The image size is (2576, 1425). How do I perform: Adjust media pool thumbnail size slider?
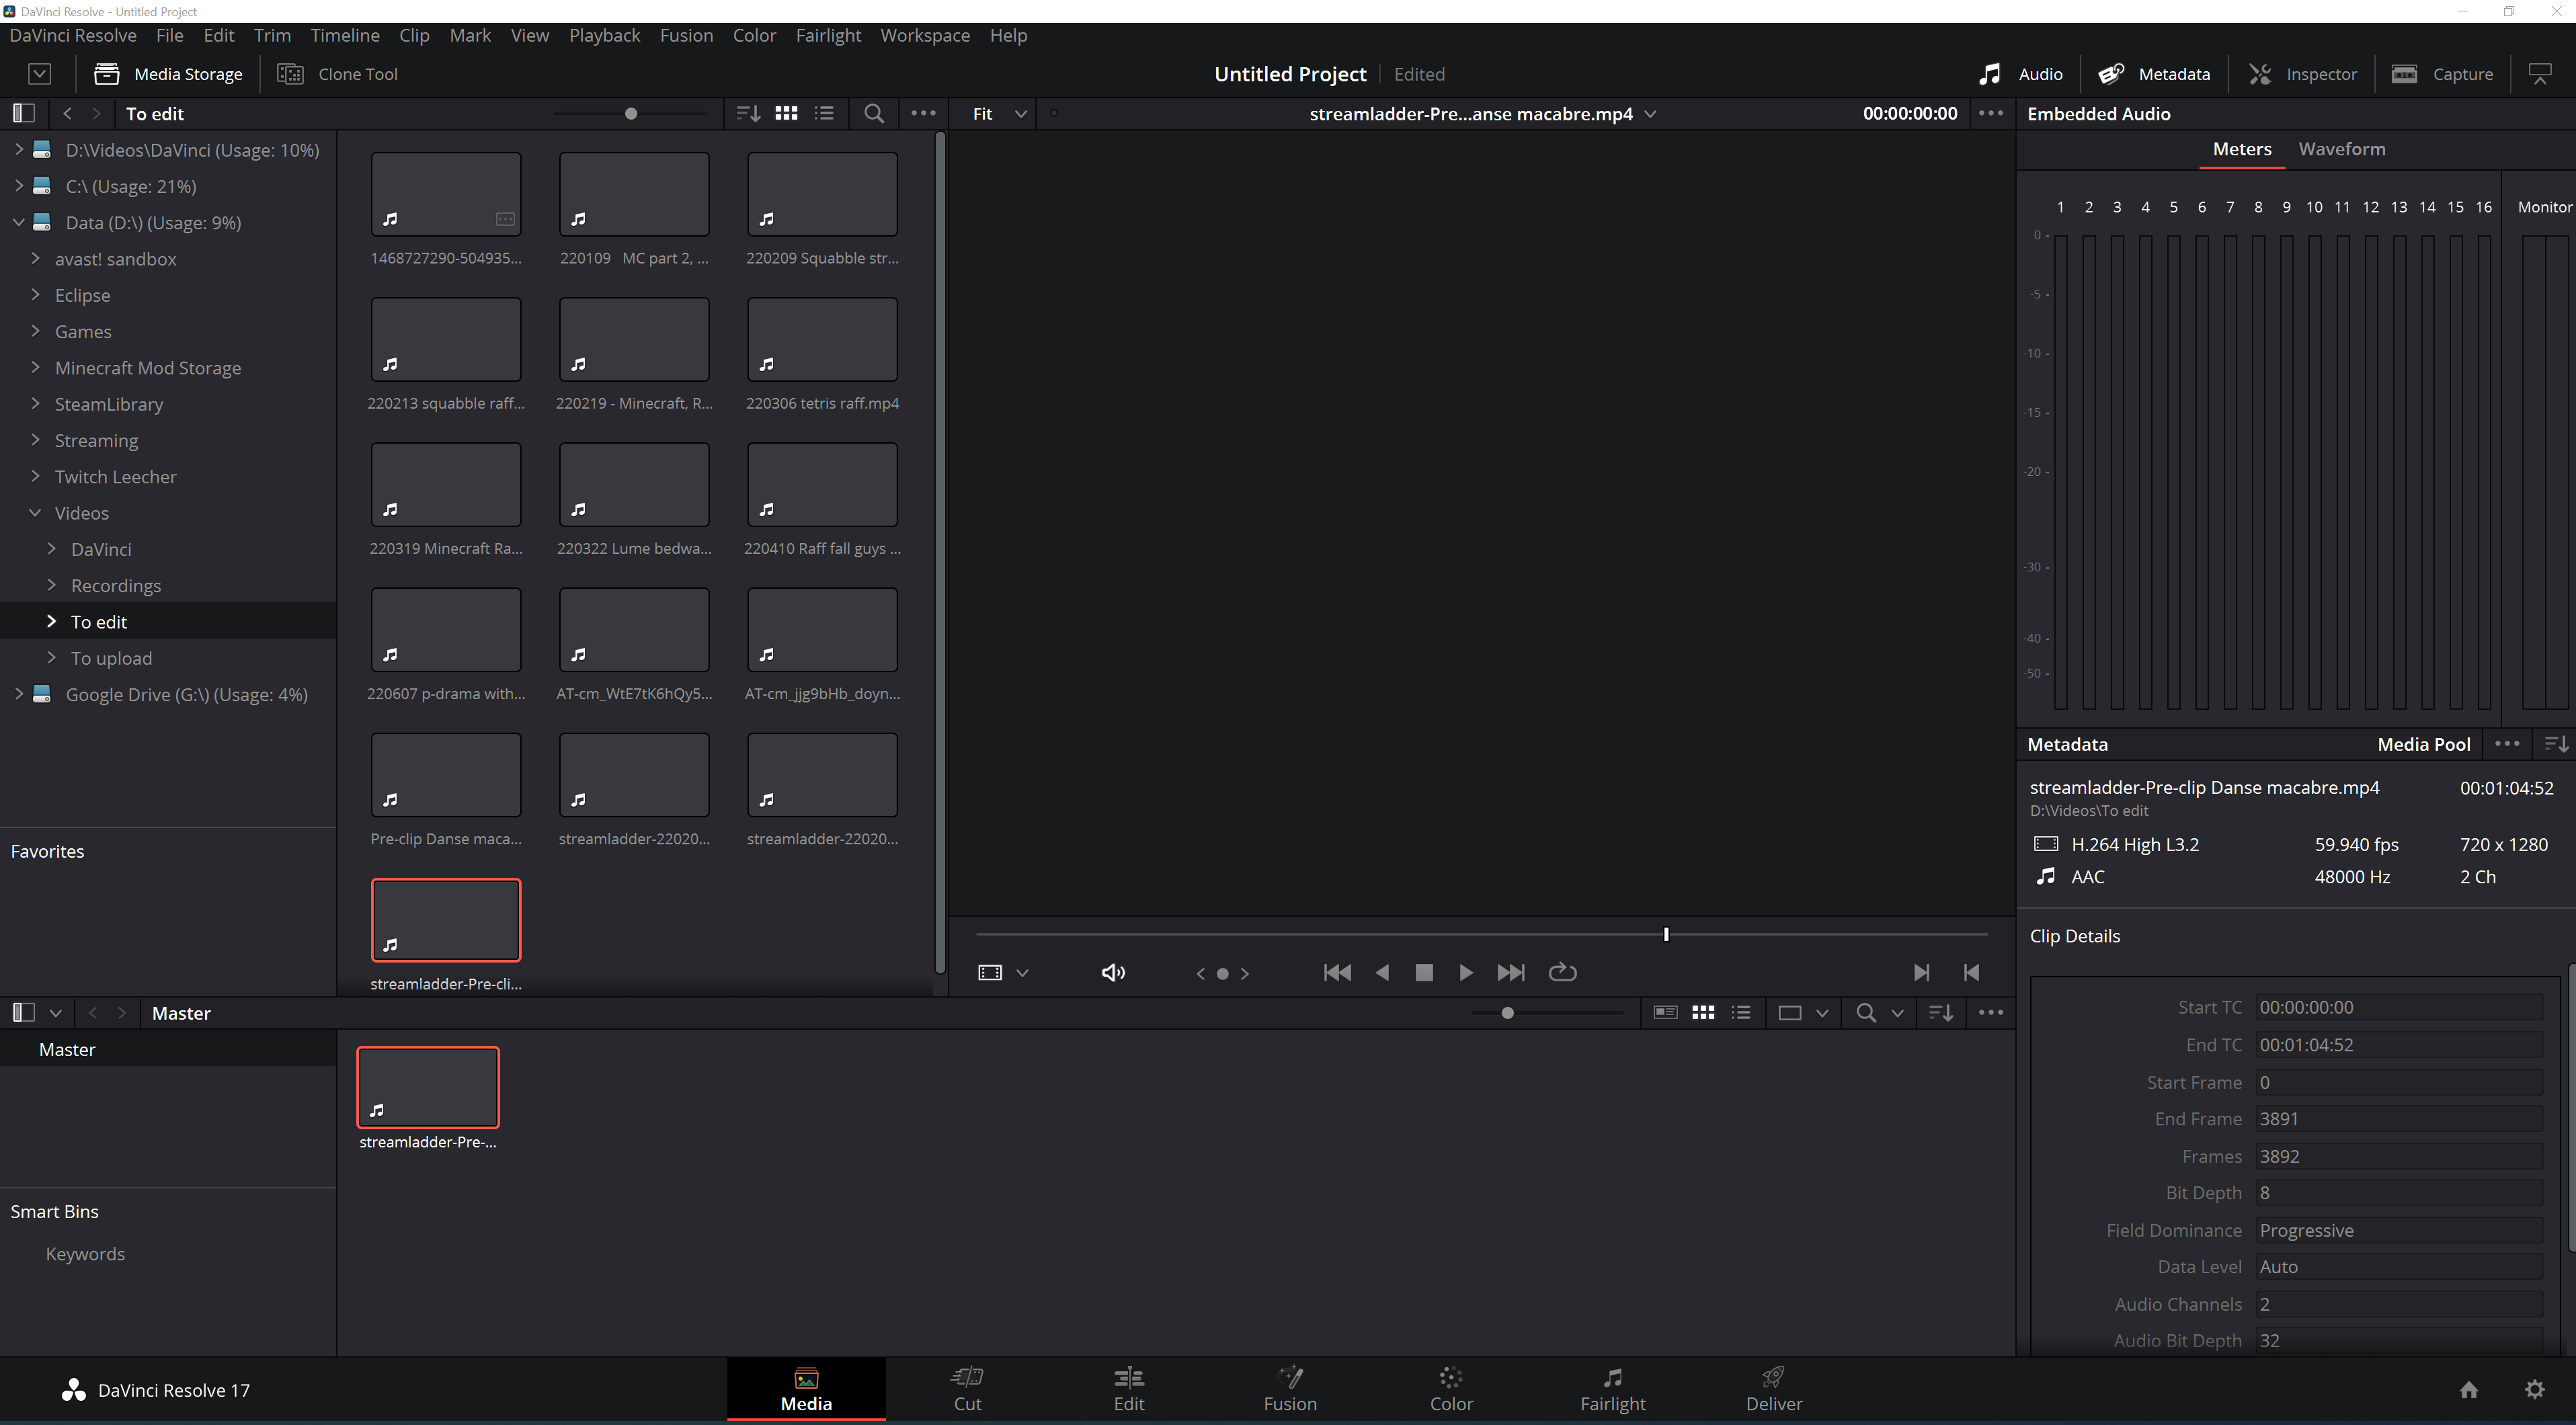(x=1507, y=1013)
